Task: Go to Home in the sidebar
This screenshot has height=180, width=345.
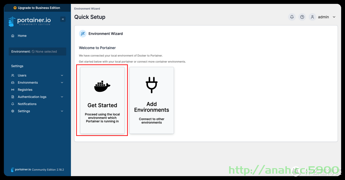Action: [22, 36]
